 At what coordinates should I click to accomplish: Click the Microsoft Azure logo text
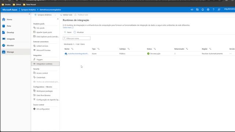(x=10, y=10)
